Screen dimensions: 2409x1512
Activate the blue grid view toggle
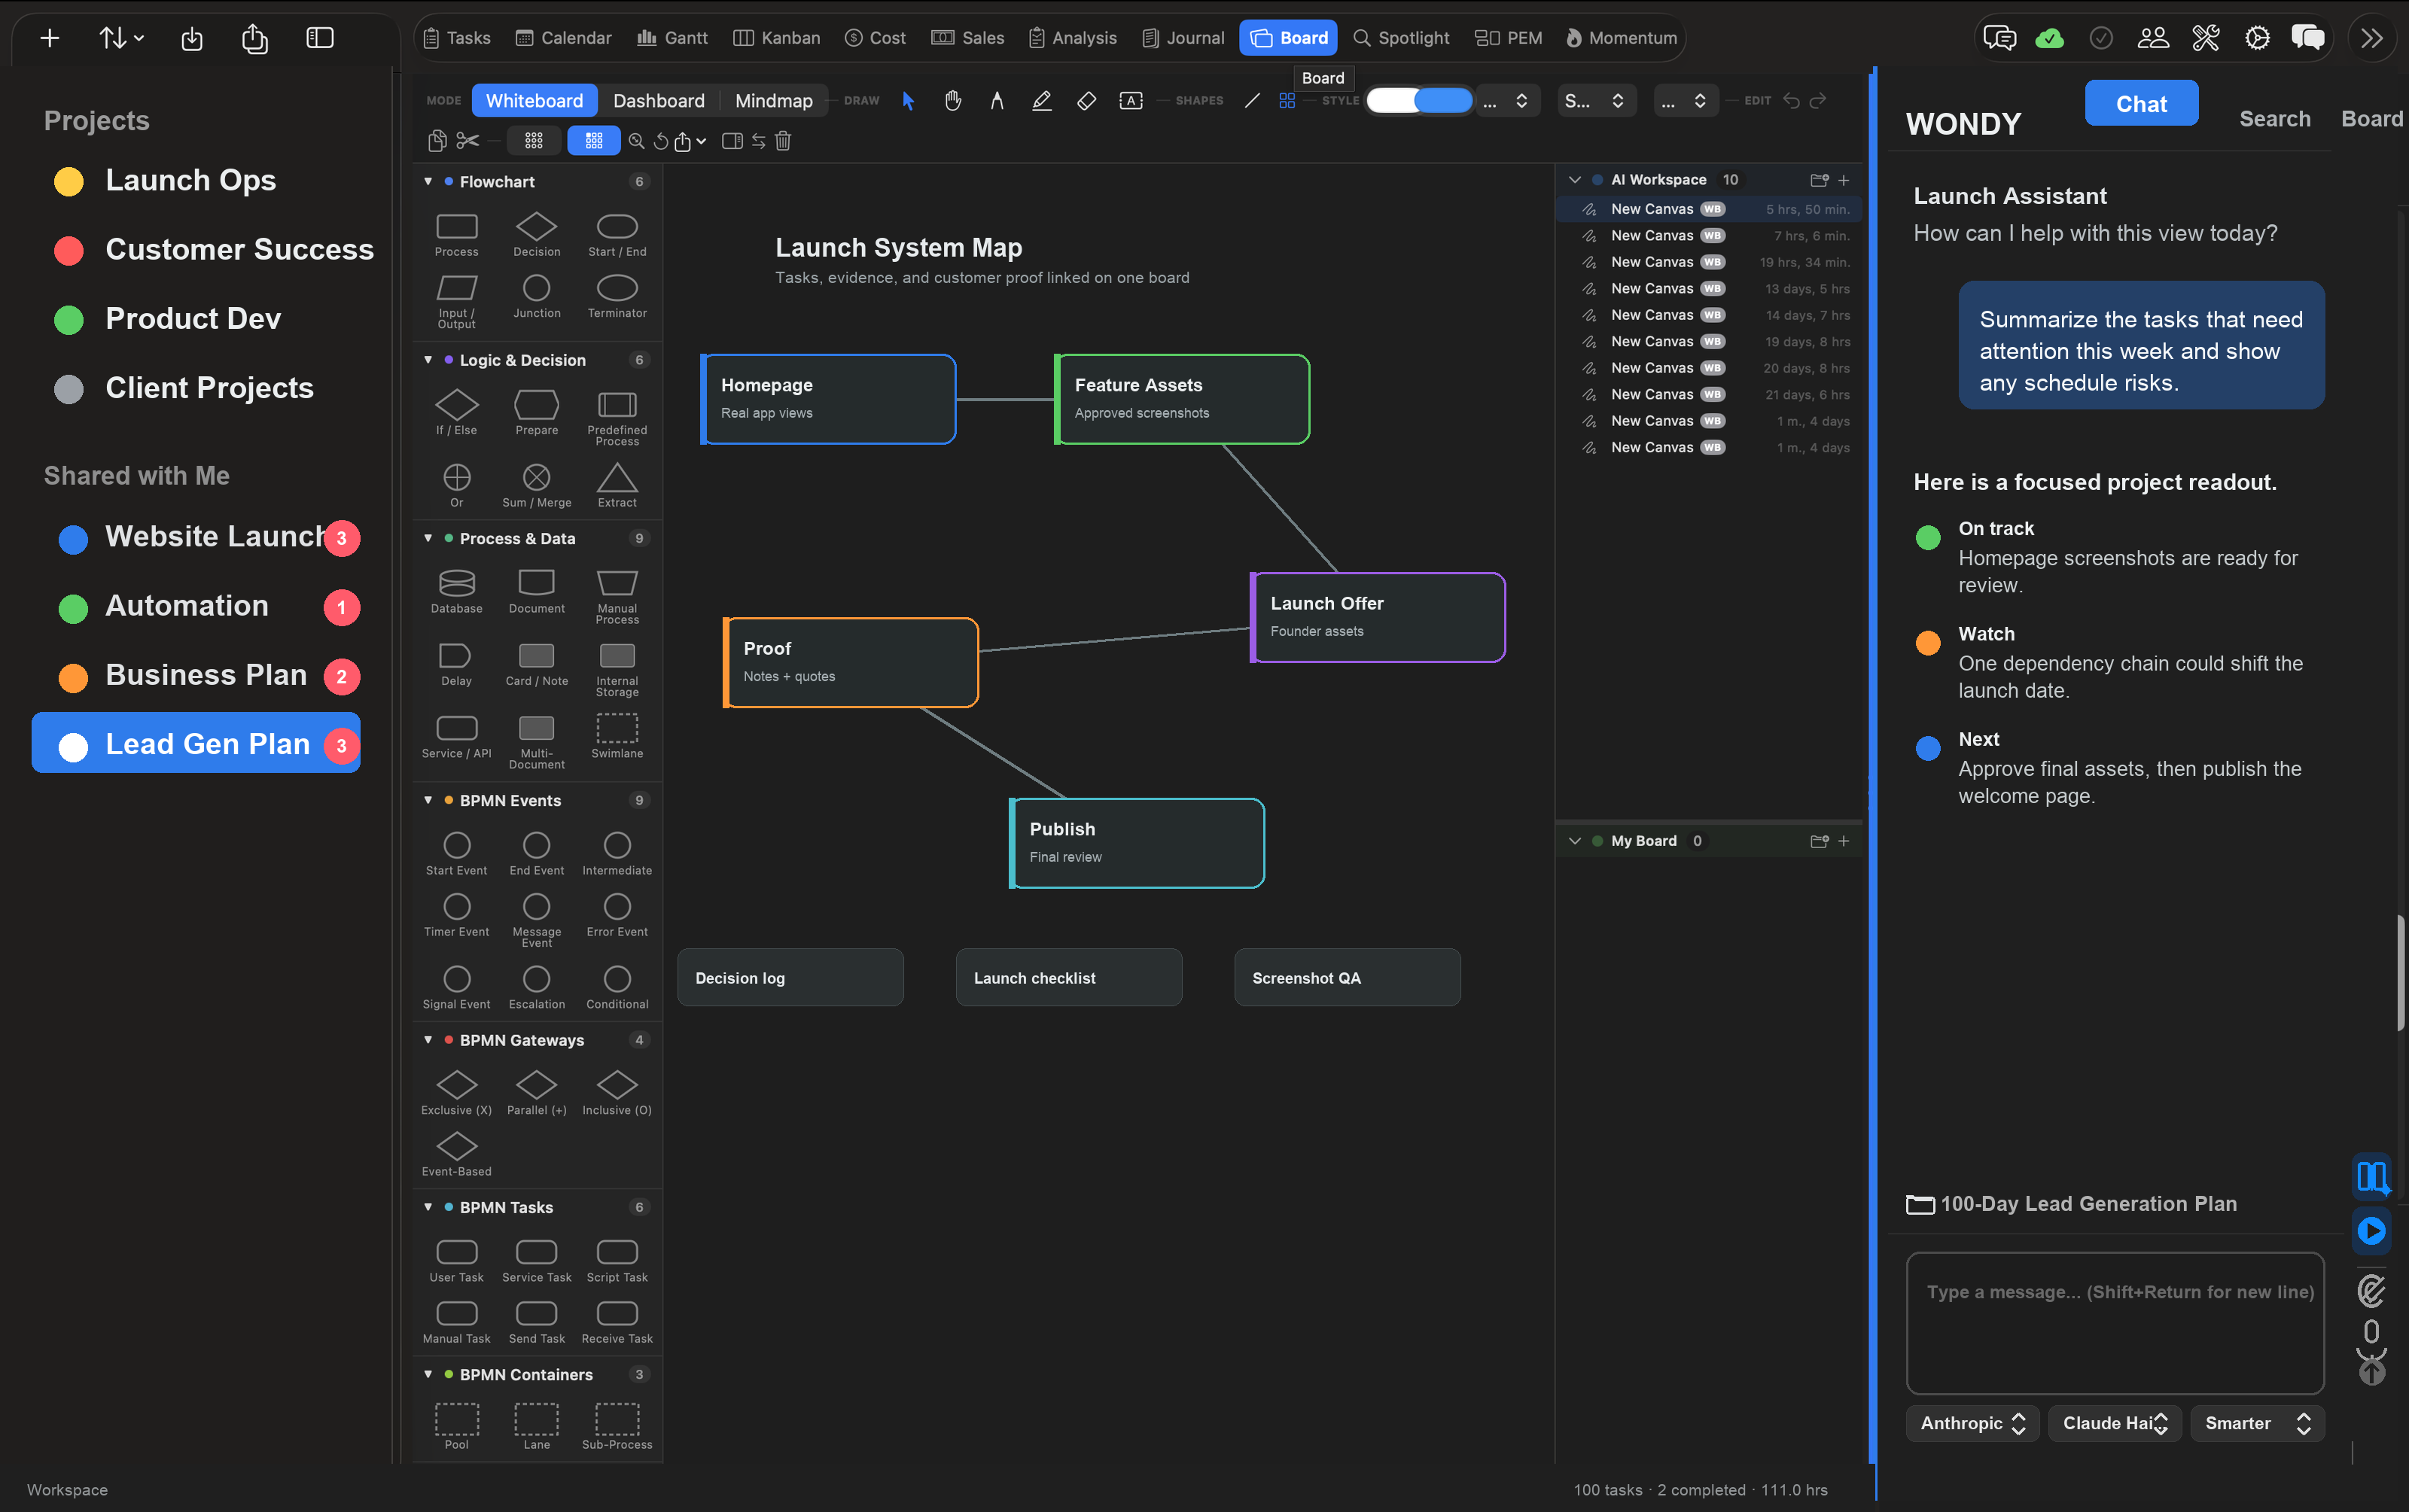coord(593,141)
